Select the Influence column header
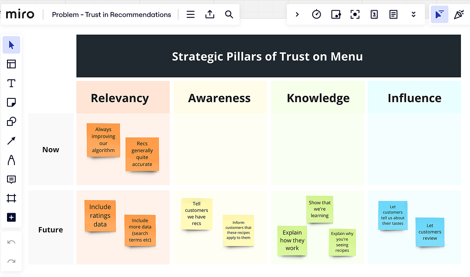 coord(414,98)
